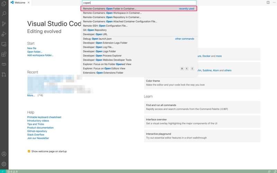Click Join our Newsletter link
This screenshot has height=173, width=277.
38,138
